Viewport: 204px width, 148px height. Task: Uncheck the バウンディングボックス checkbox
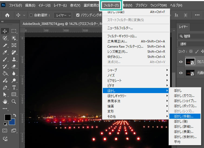click(78, 15)
